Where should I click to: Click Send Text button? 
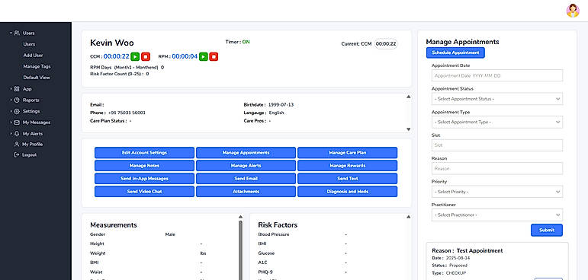tap(348, 179)
